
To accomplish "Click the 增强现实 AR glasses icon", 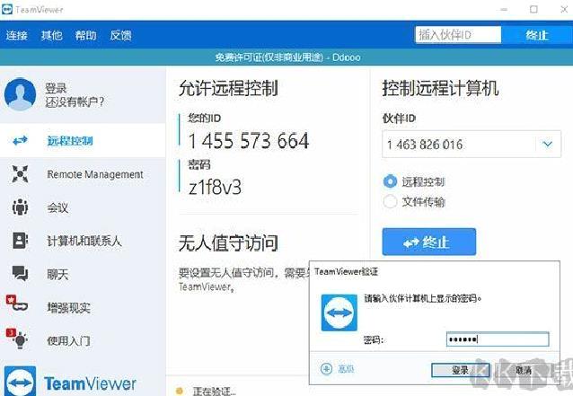I will [x=18, y=303].
